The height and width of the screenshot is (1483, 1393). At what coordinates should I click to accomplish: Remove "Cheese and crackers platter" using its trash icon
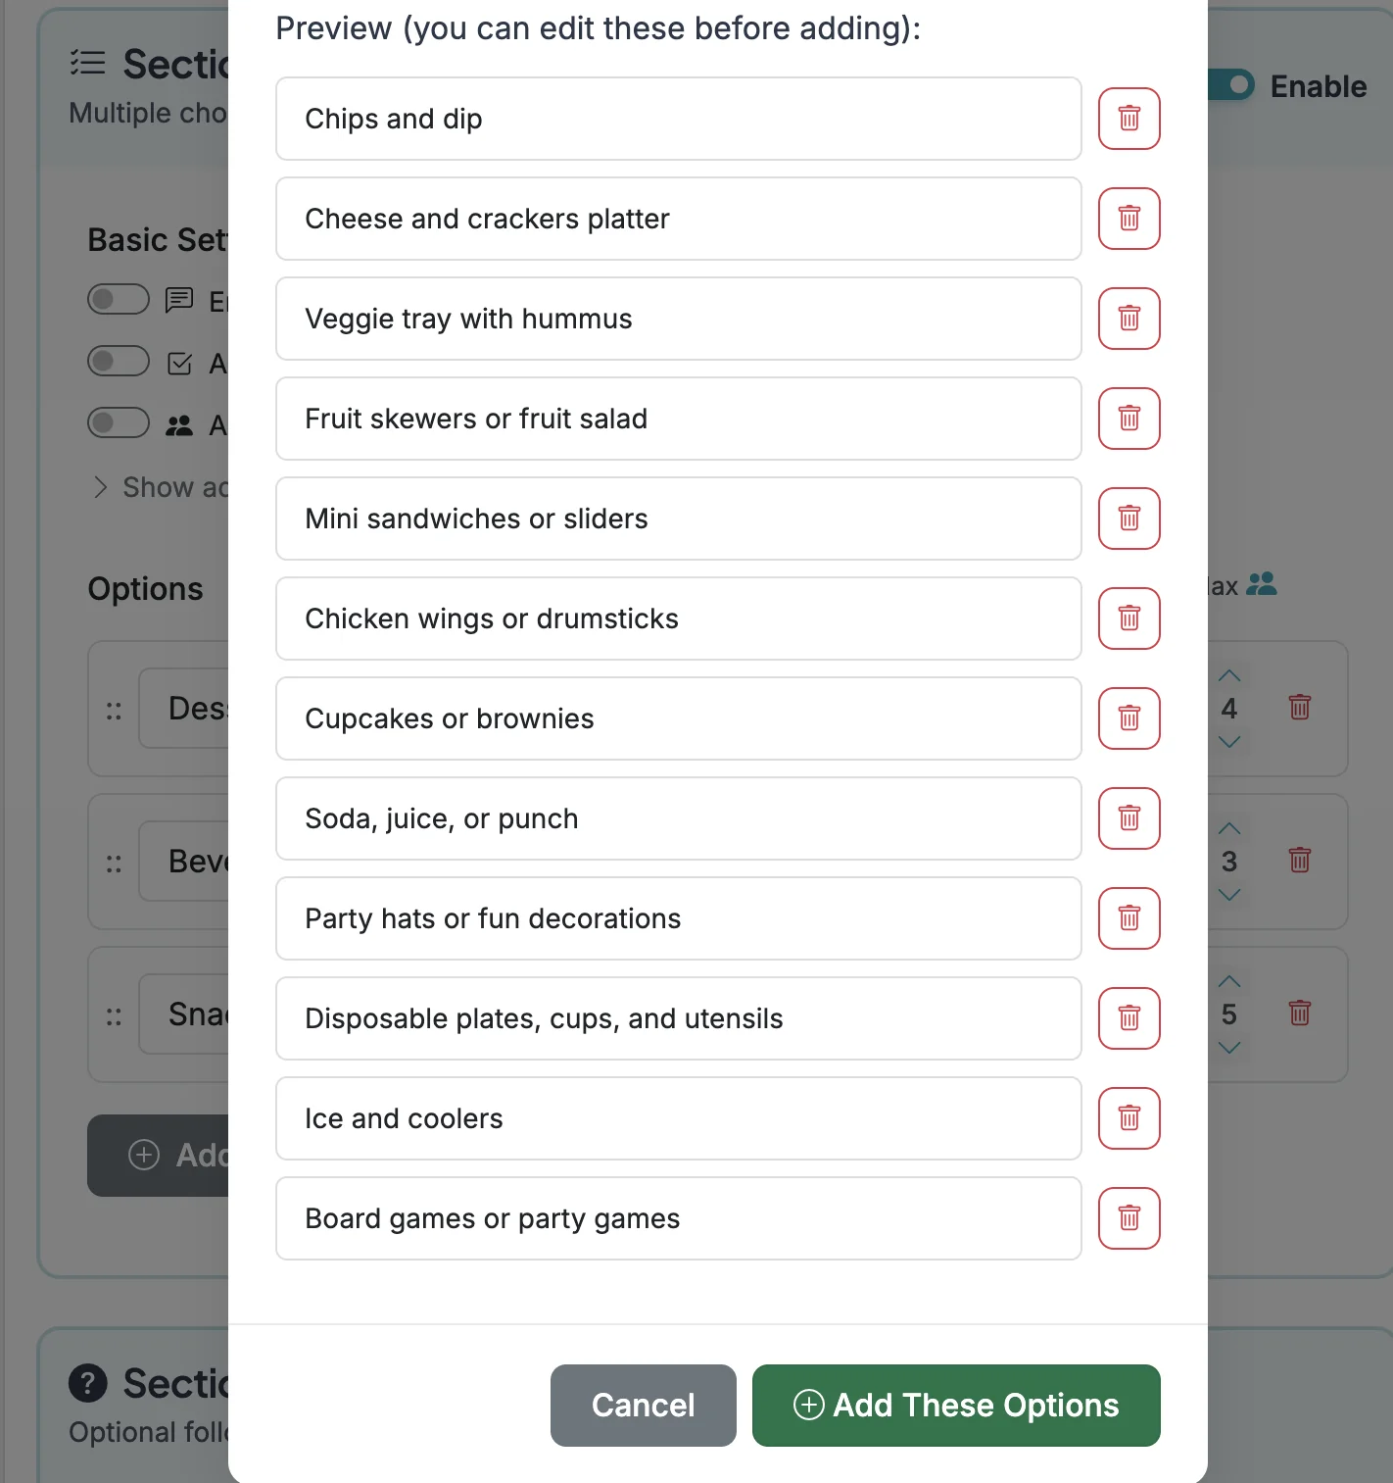pos(1129,219)
